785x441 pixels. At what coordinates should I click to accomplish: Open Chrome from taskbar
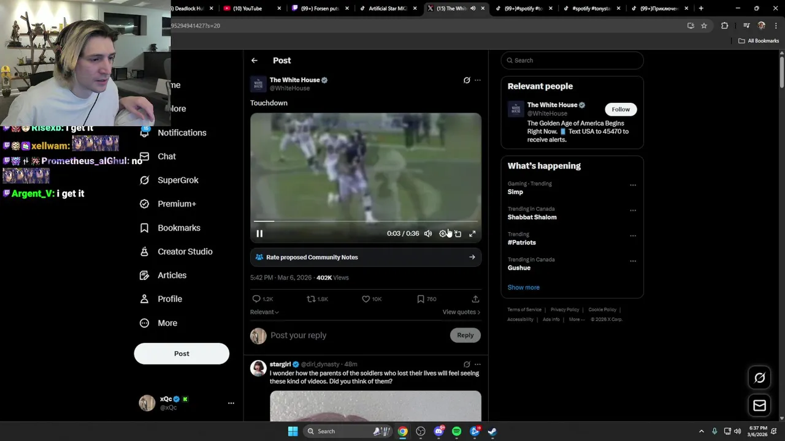[x=402, y=431]
